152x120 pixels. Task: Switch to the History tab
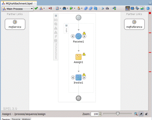click(x=26, y=119)
